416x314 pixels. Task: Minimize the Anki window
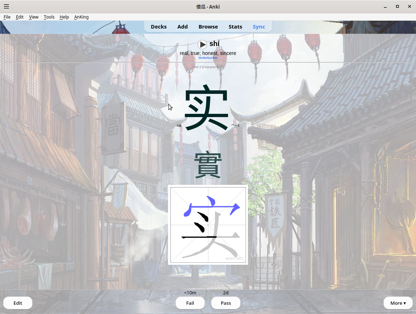(385, 7)
